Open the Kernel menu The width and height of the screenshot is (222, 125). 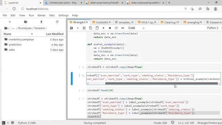coord(41,15)
